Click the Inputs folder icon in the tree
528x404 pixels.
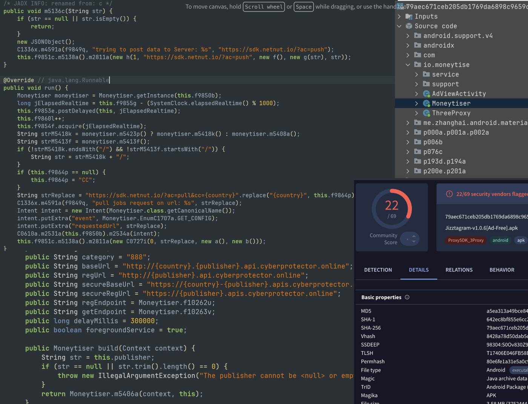(x=409, y=17)
